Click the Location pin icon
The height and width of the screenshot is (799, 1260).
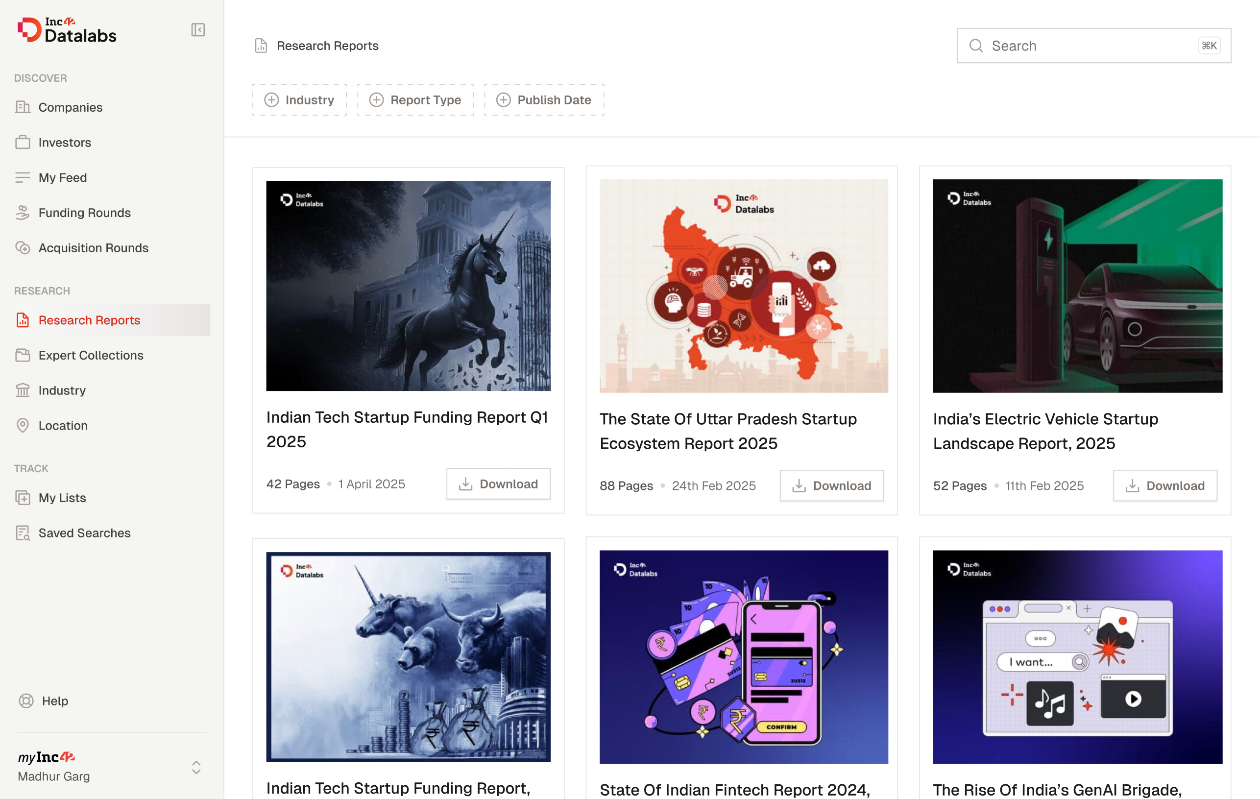23,425
